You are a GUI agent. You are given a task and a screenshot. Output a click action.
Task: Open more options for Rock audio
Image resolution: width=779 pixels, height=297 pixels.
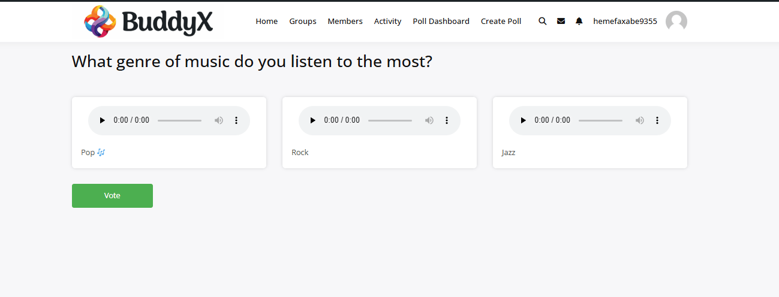click(447, 120)
